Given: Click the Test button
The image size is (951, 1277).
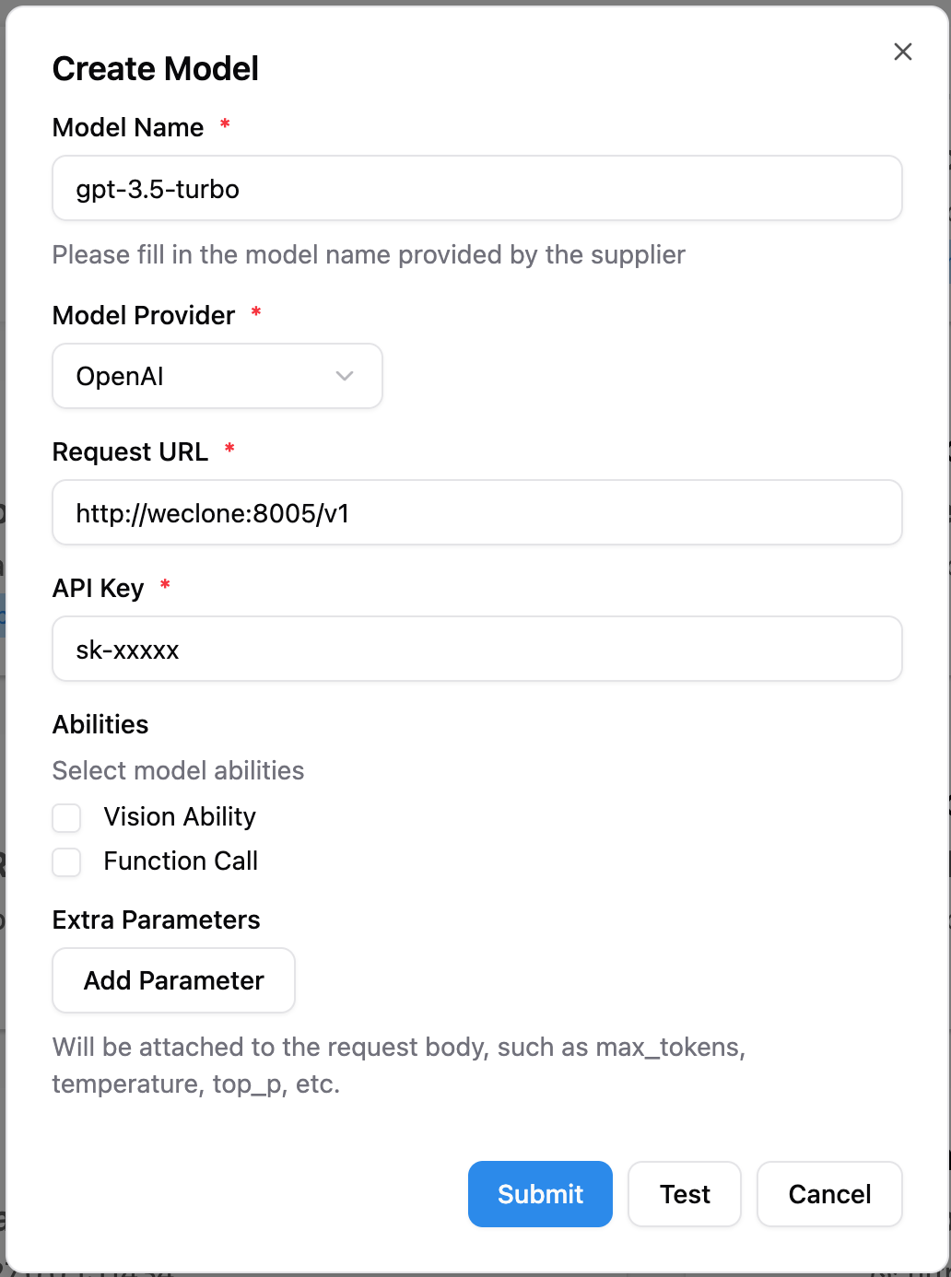Looking at the screenshot, I should (685, 1194).
